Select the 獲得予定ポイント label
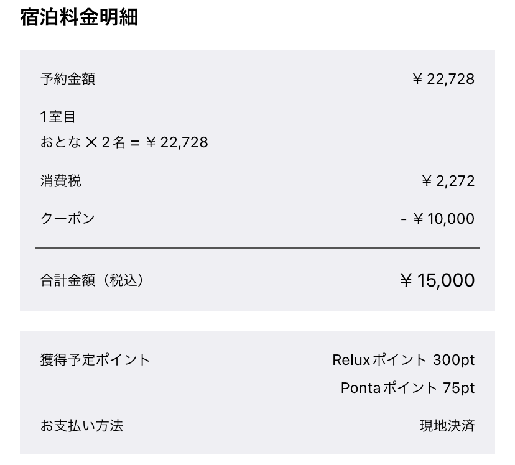 click(x=95, y=360)
